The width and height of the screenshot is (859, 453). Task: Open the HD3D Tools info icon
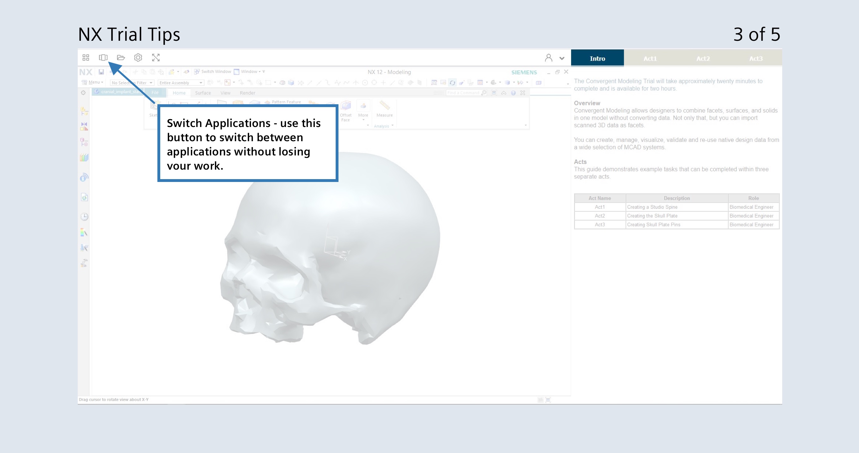(x=84, y=177)
